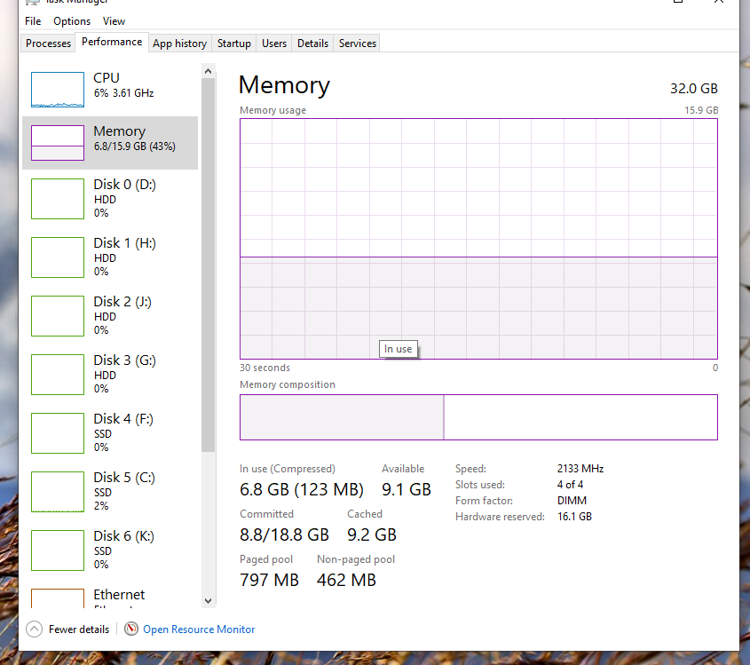Click the Fewer details collapse arrow icon

34,629
